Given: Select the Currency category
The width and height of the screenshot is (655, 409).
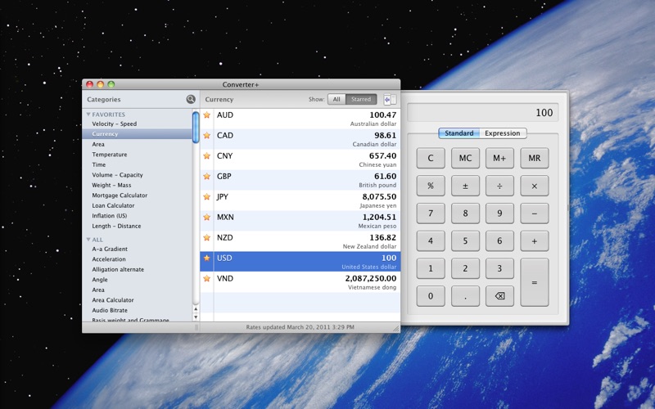Looking at the screenshot, I should (137, 134).
